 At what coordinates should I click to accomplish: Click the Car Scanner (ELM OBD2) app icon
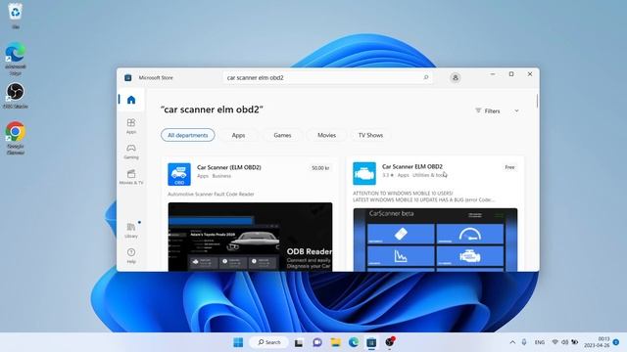179,174
